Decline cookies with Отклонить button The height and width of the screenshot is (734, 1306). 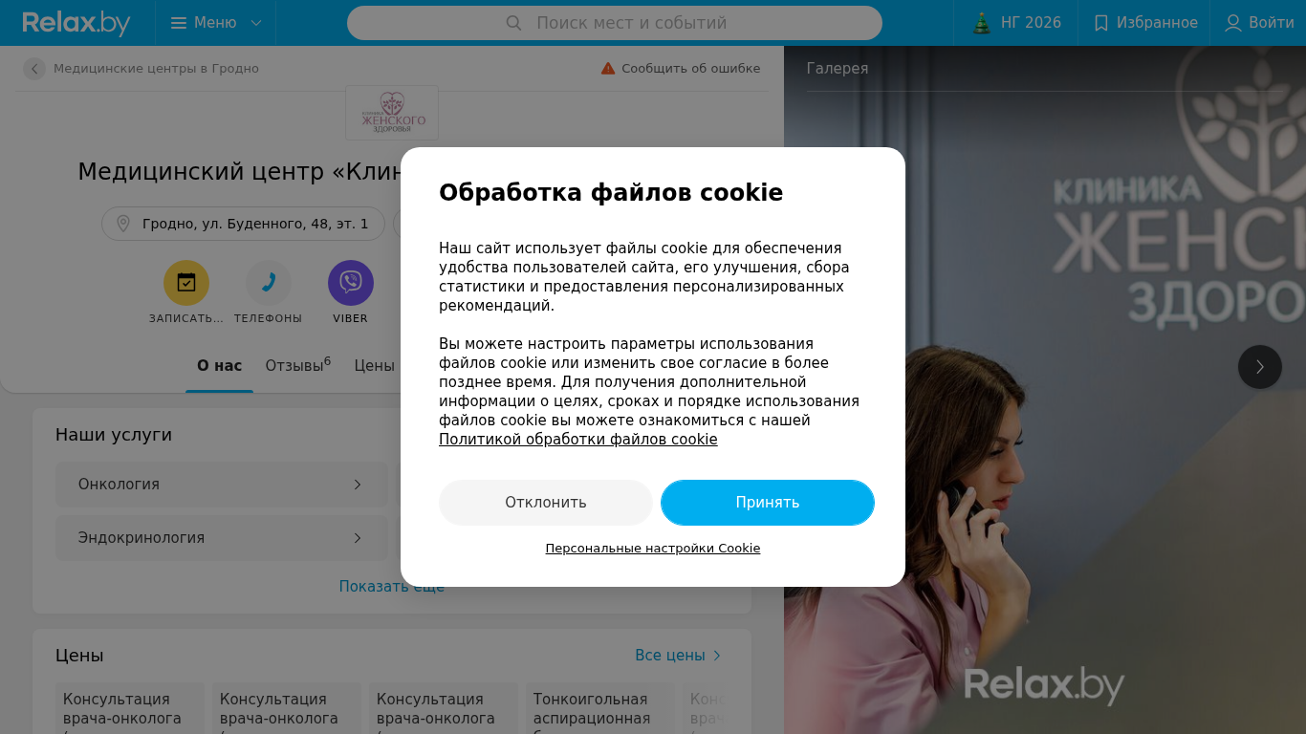tap(546, 503)
